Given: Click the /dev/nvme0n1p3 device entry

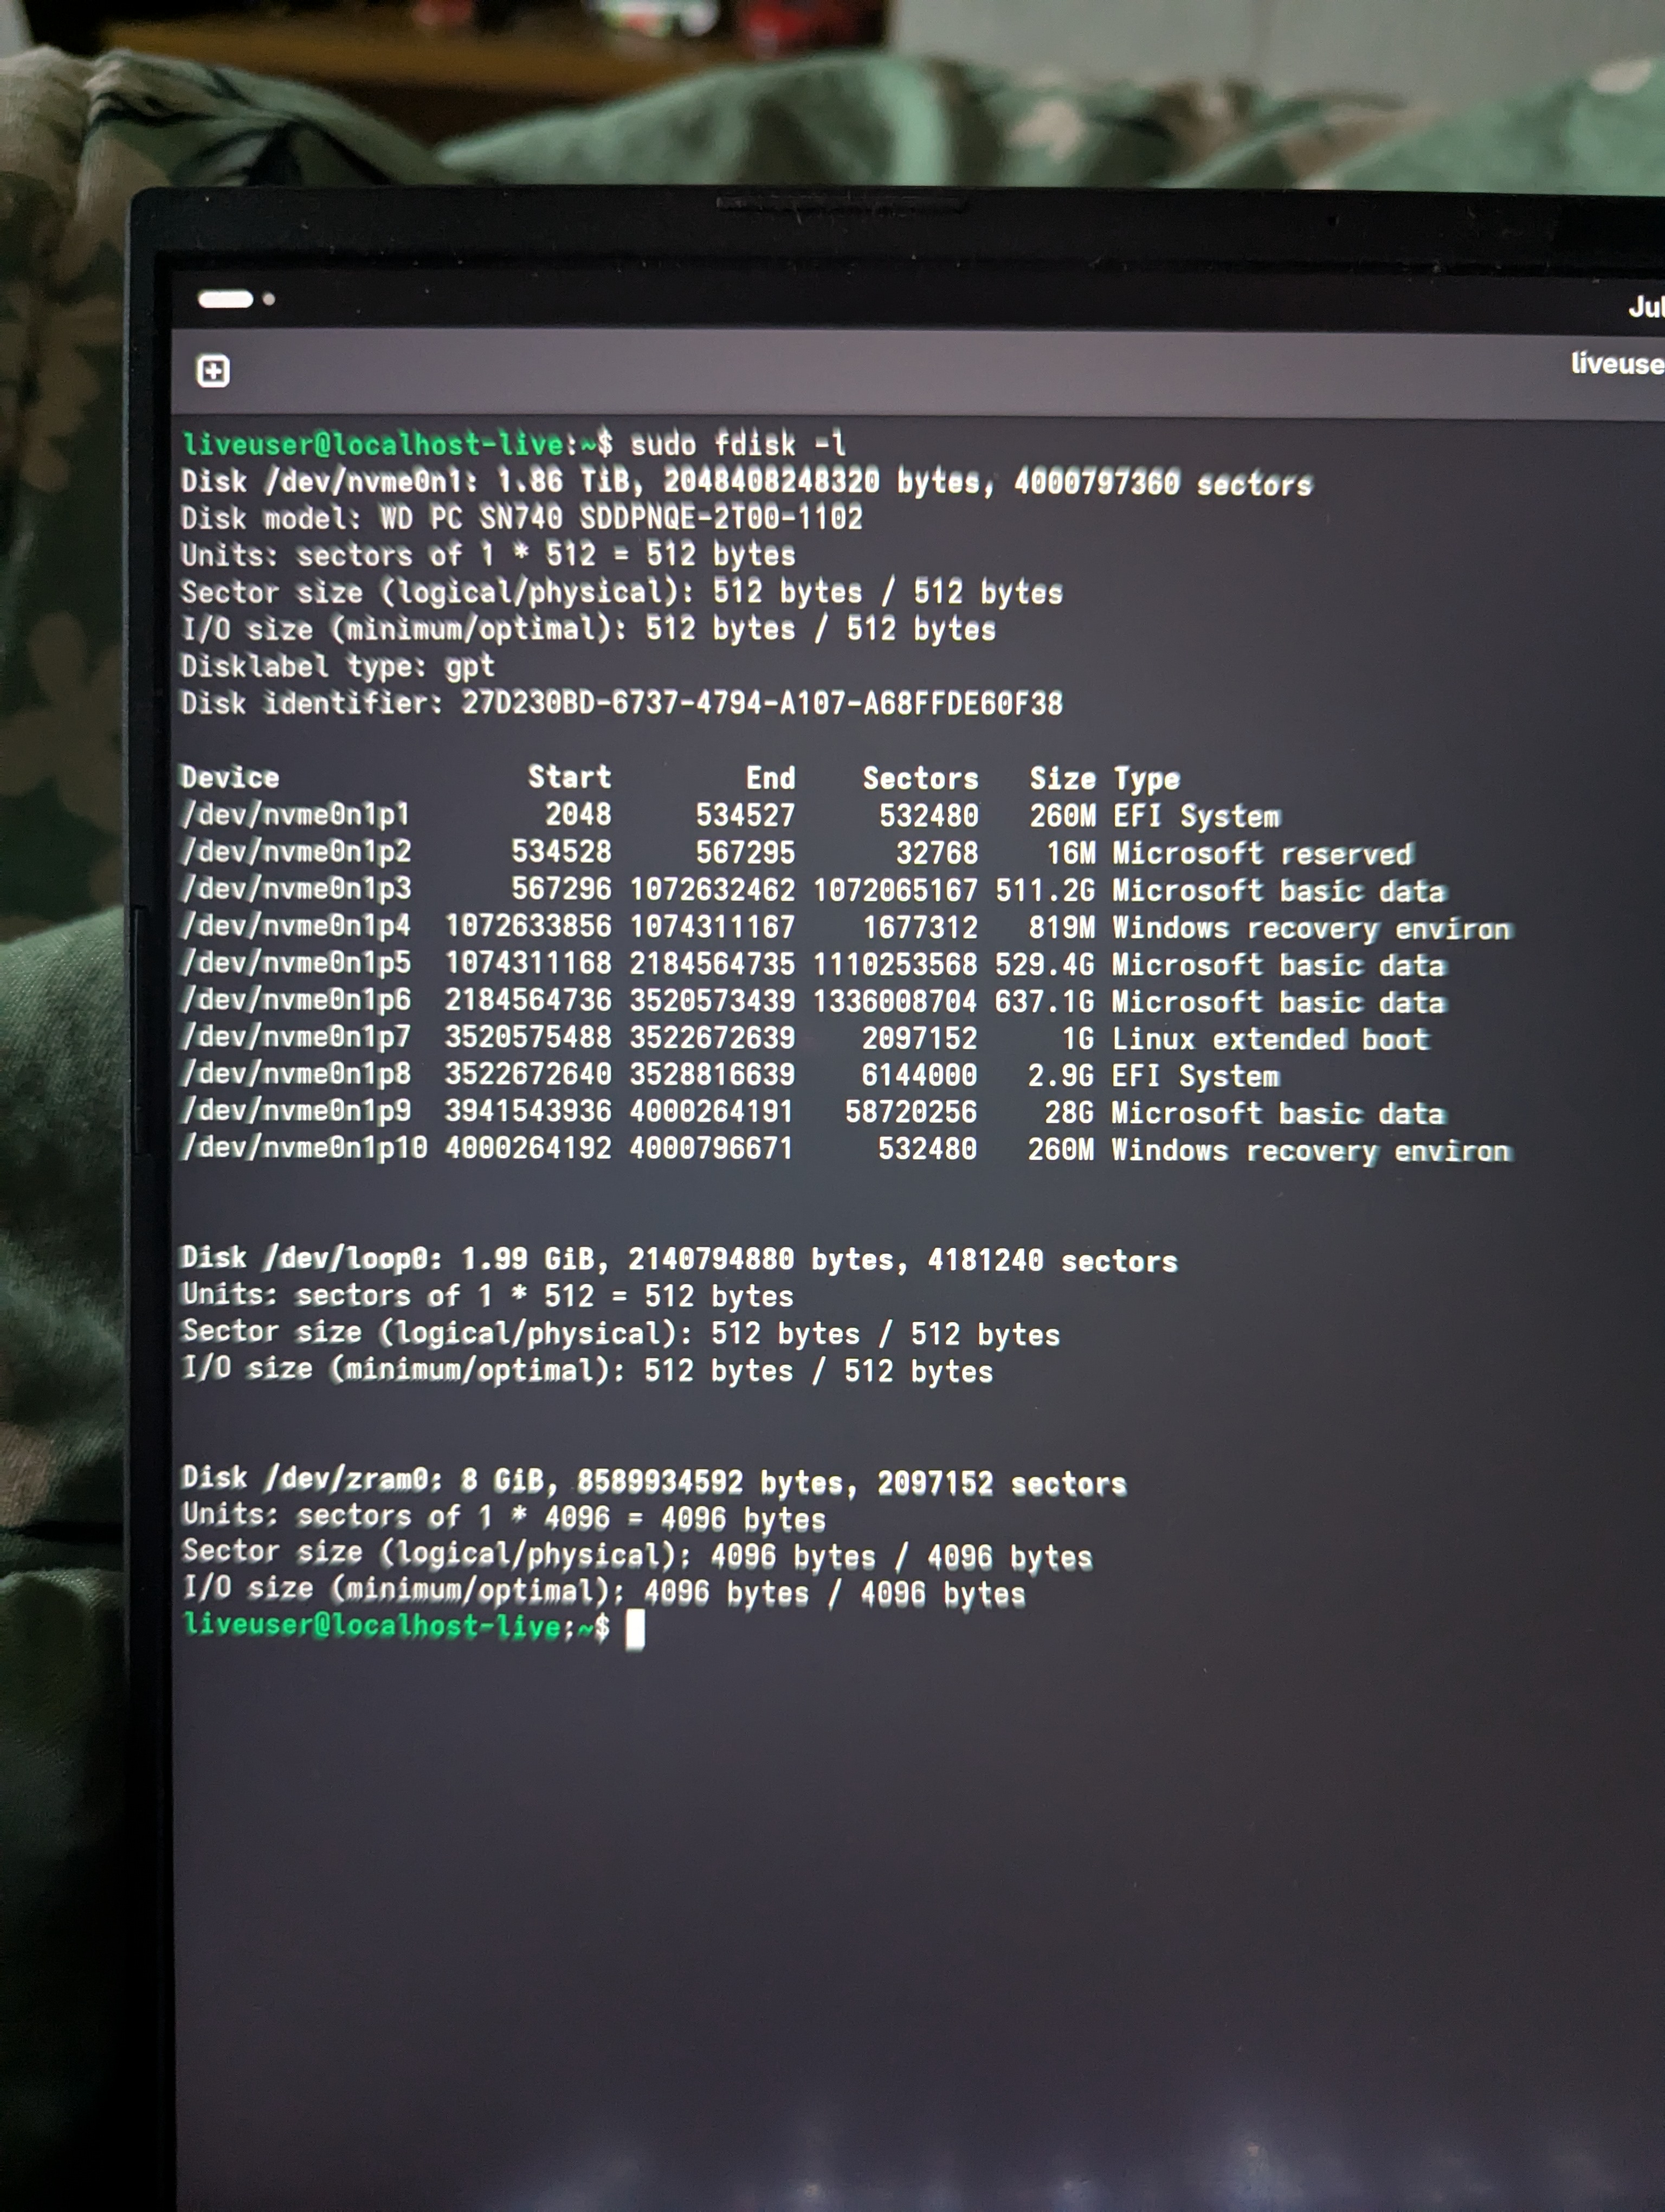Looking at the screenshot, I should (x=296, y=888).
